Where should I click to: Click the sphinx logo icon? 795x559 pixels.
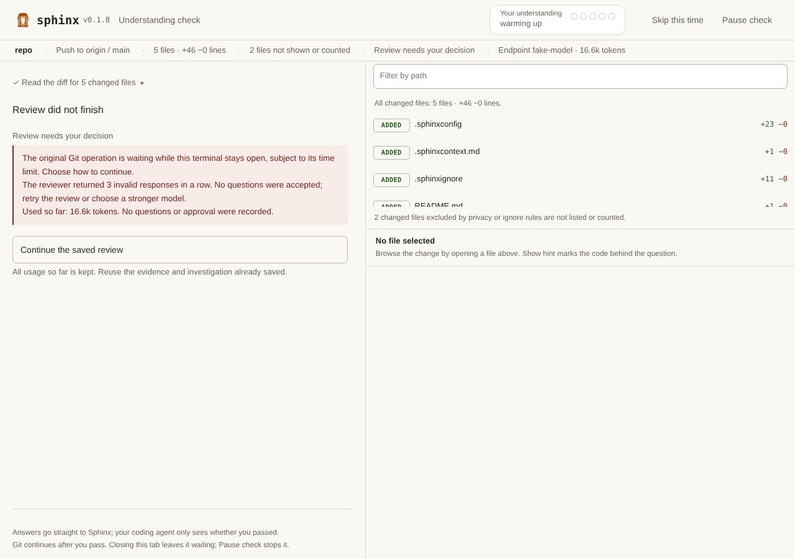tap(23, 20)
